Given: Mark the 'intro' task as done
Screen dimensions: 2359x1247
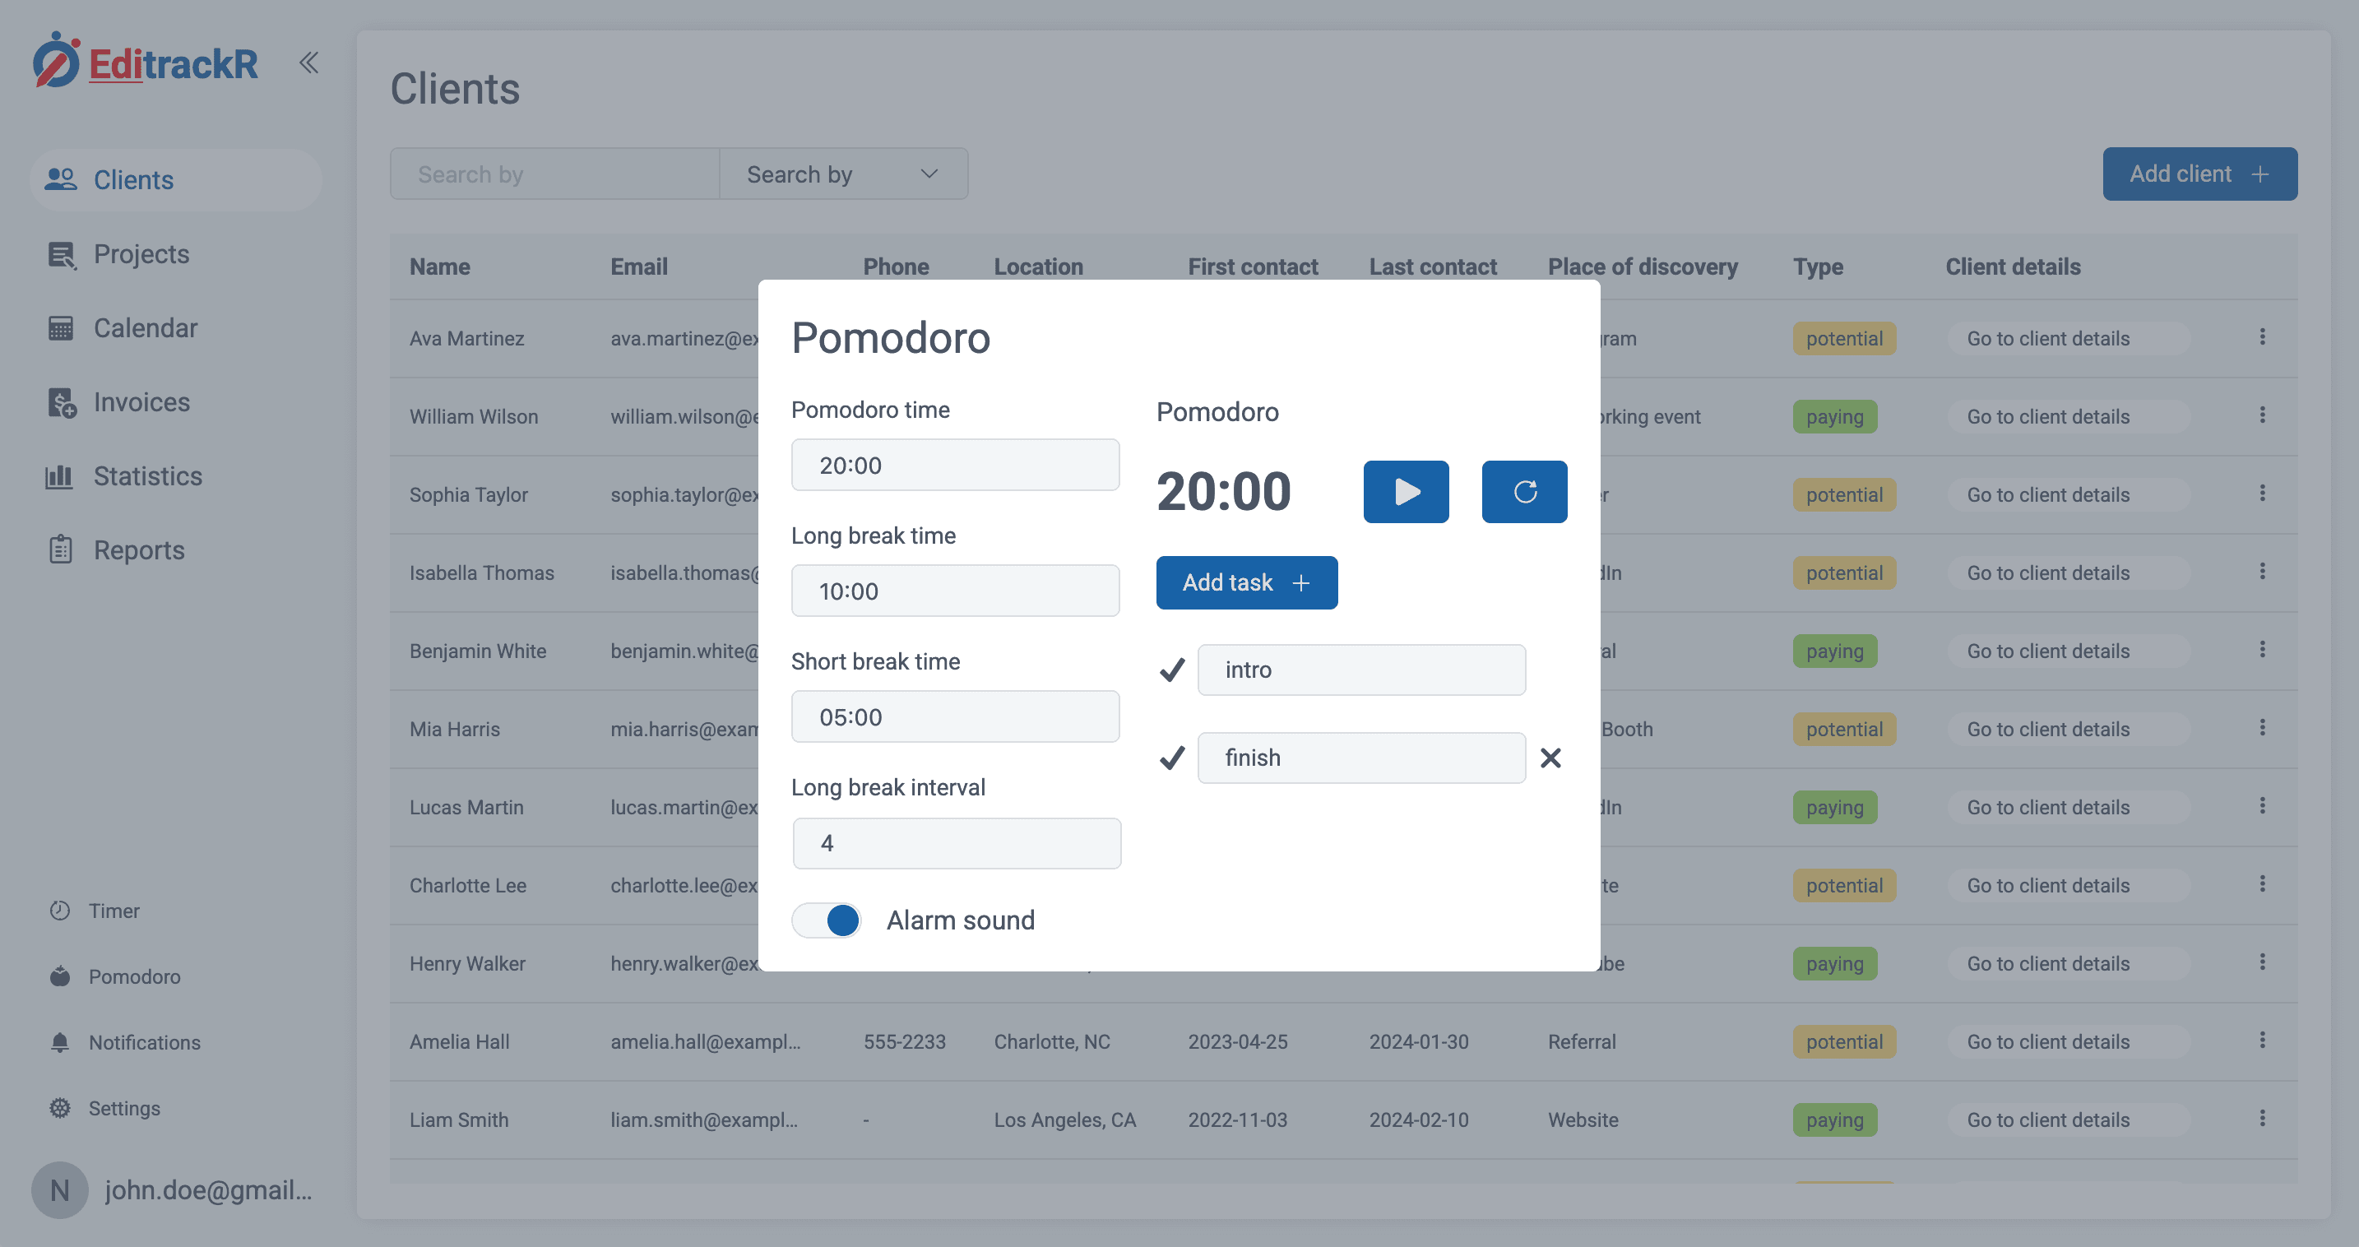Looking at the screenshot, I should point(1171,670).
